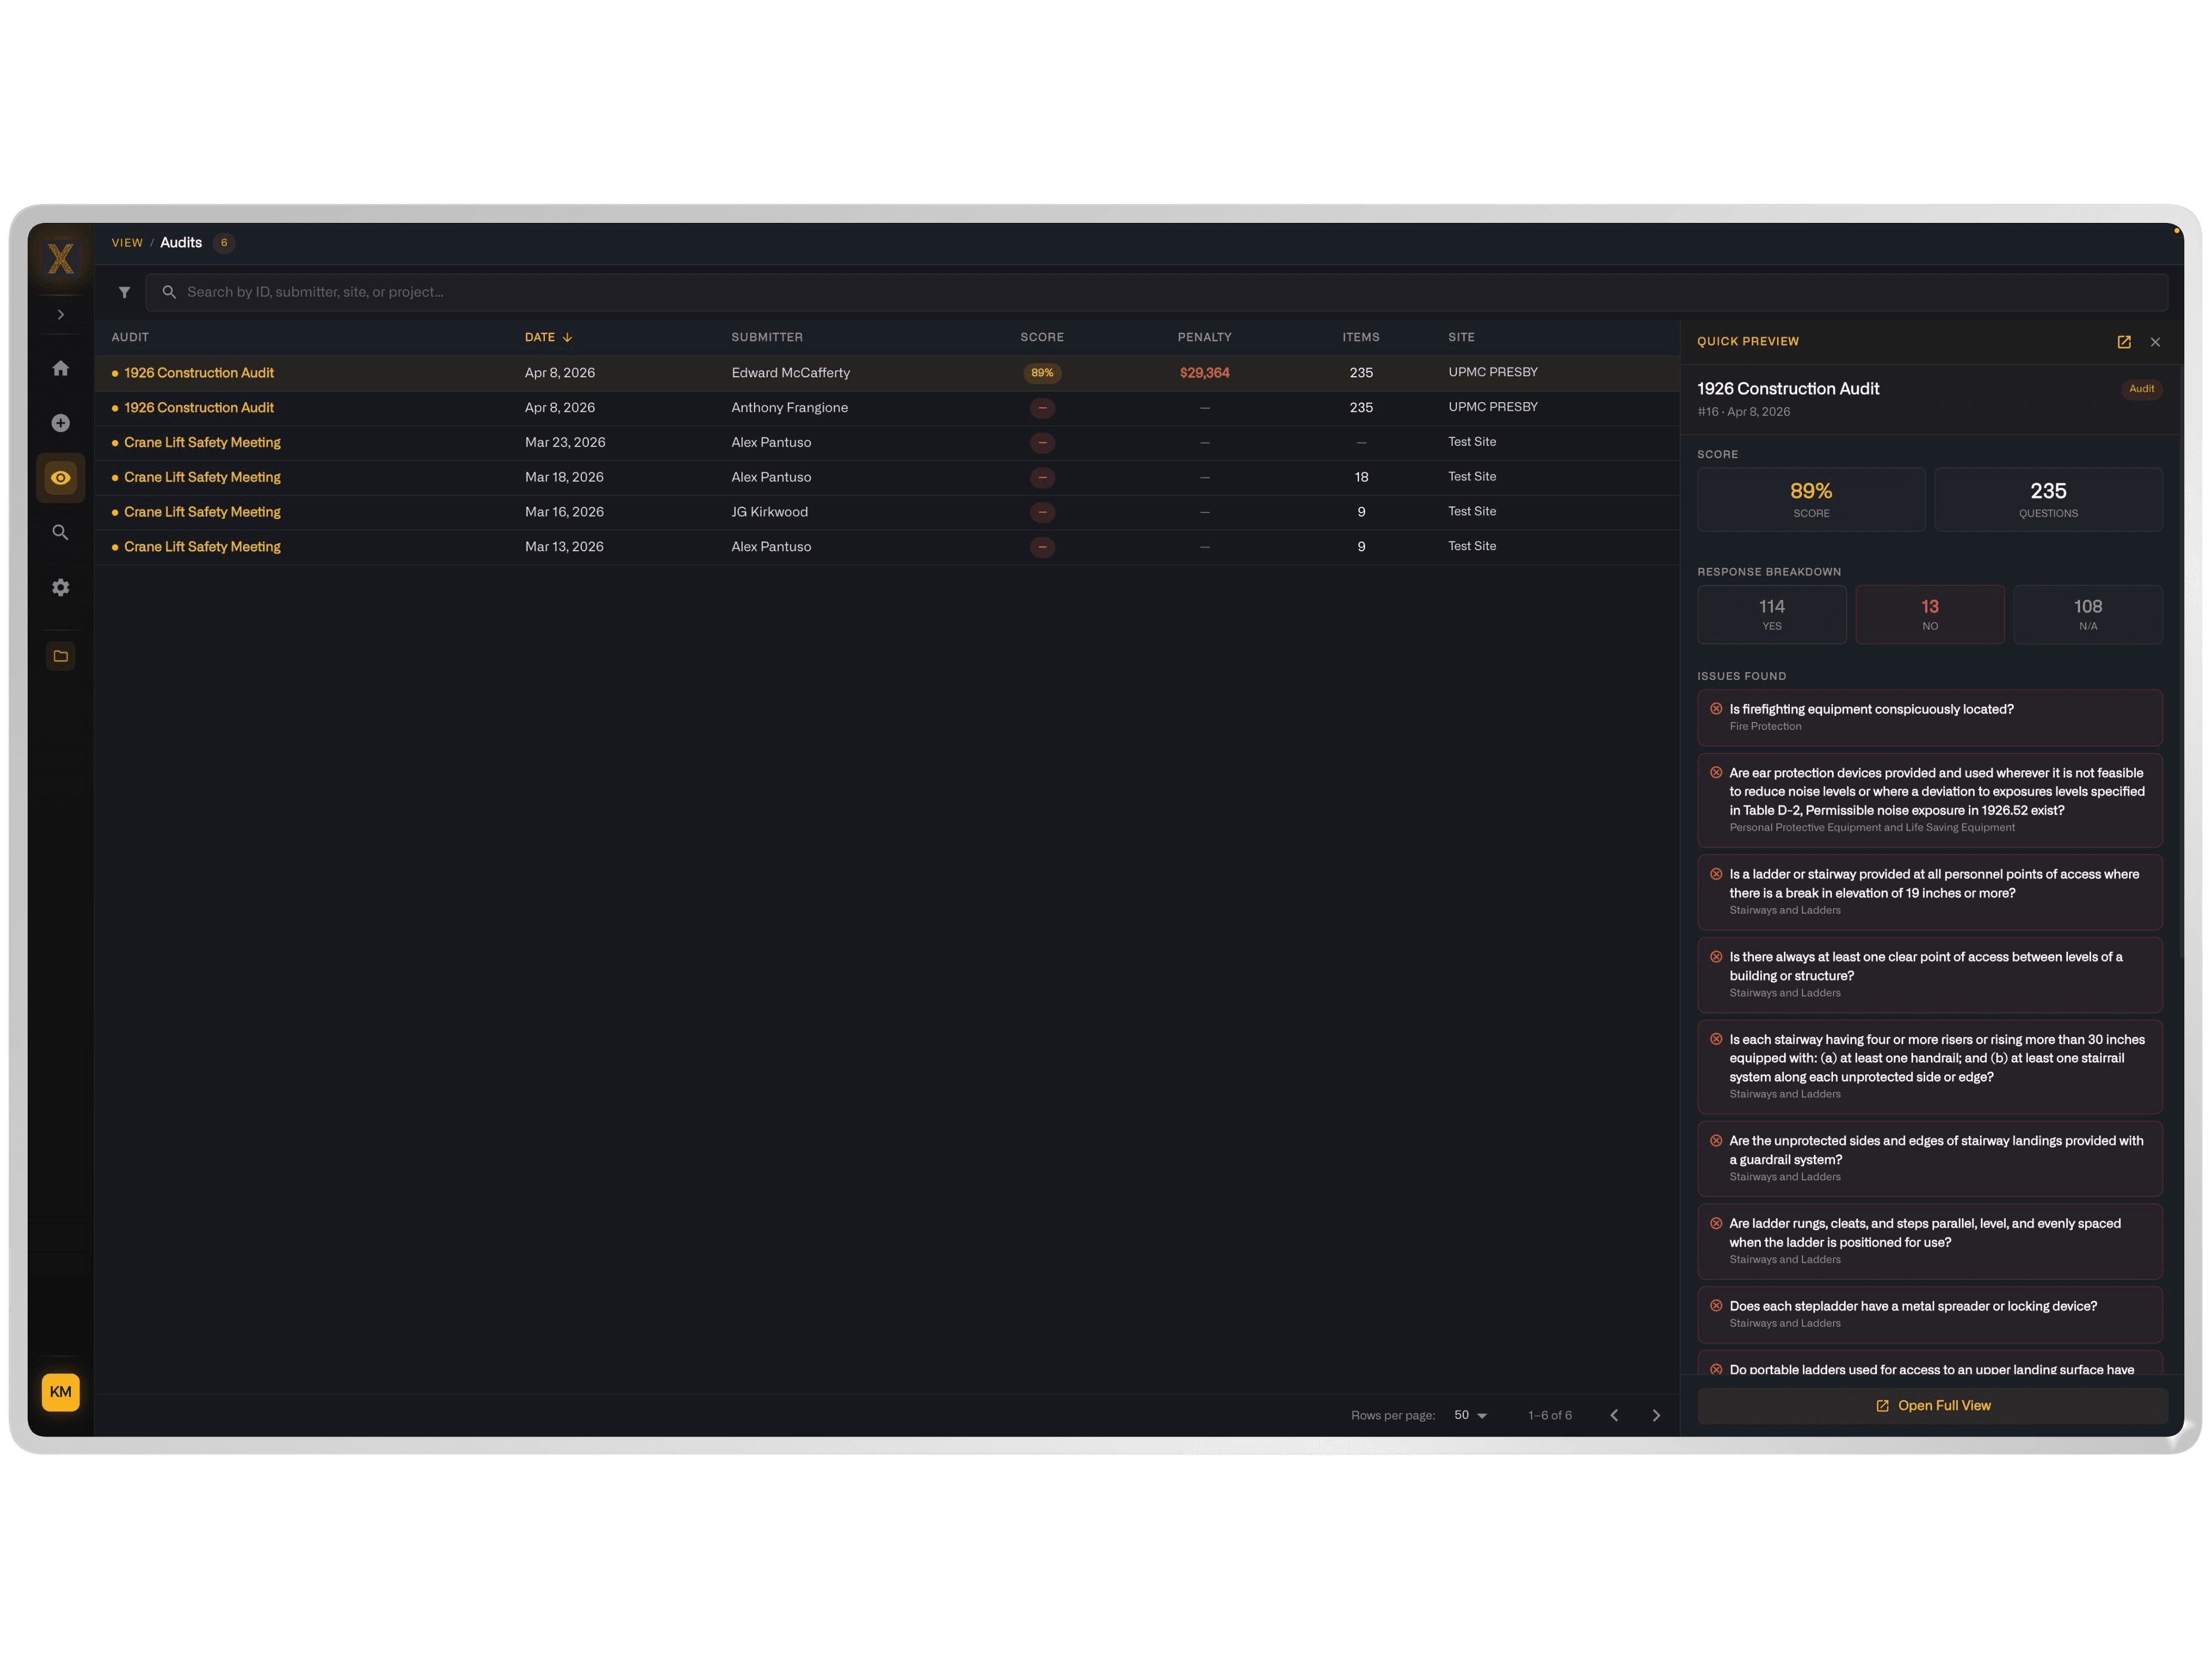The image size is (2212, 1659).
Task: Go to the previous page arrow
Action: (1614, 1416)
